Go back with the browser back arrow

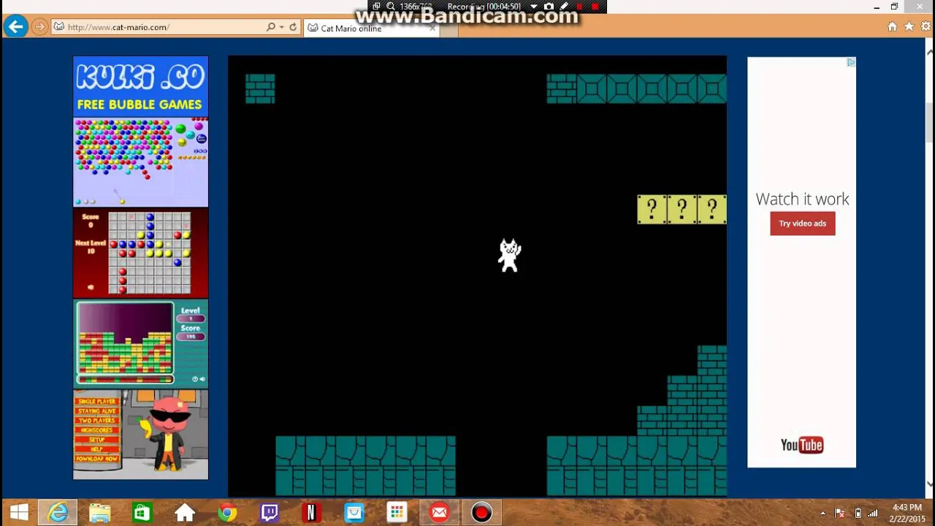pos(15,27)
